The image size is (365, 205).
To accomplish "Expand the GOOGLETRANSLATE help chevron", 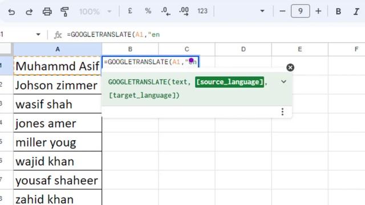I will click(x=283, y=81).
